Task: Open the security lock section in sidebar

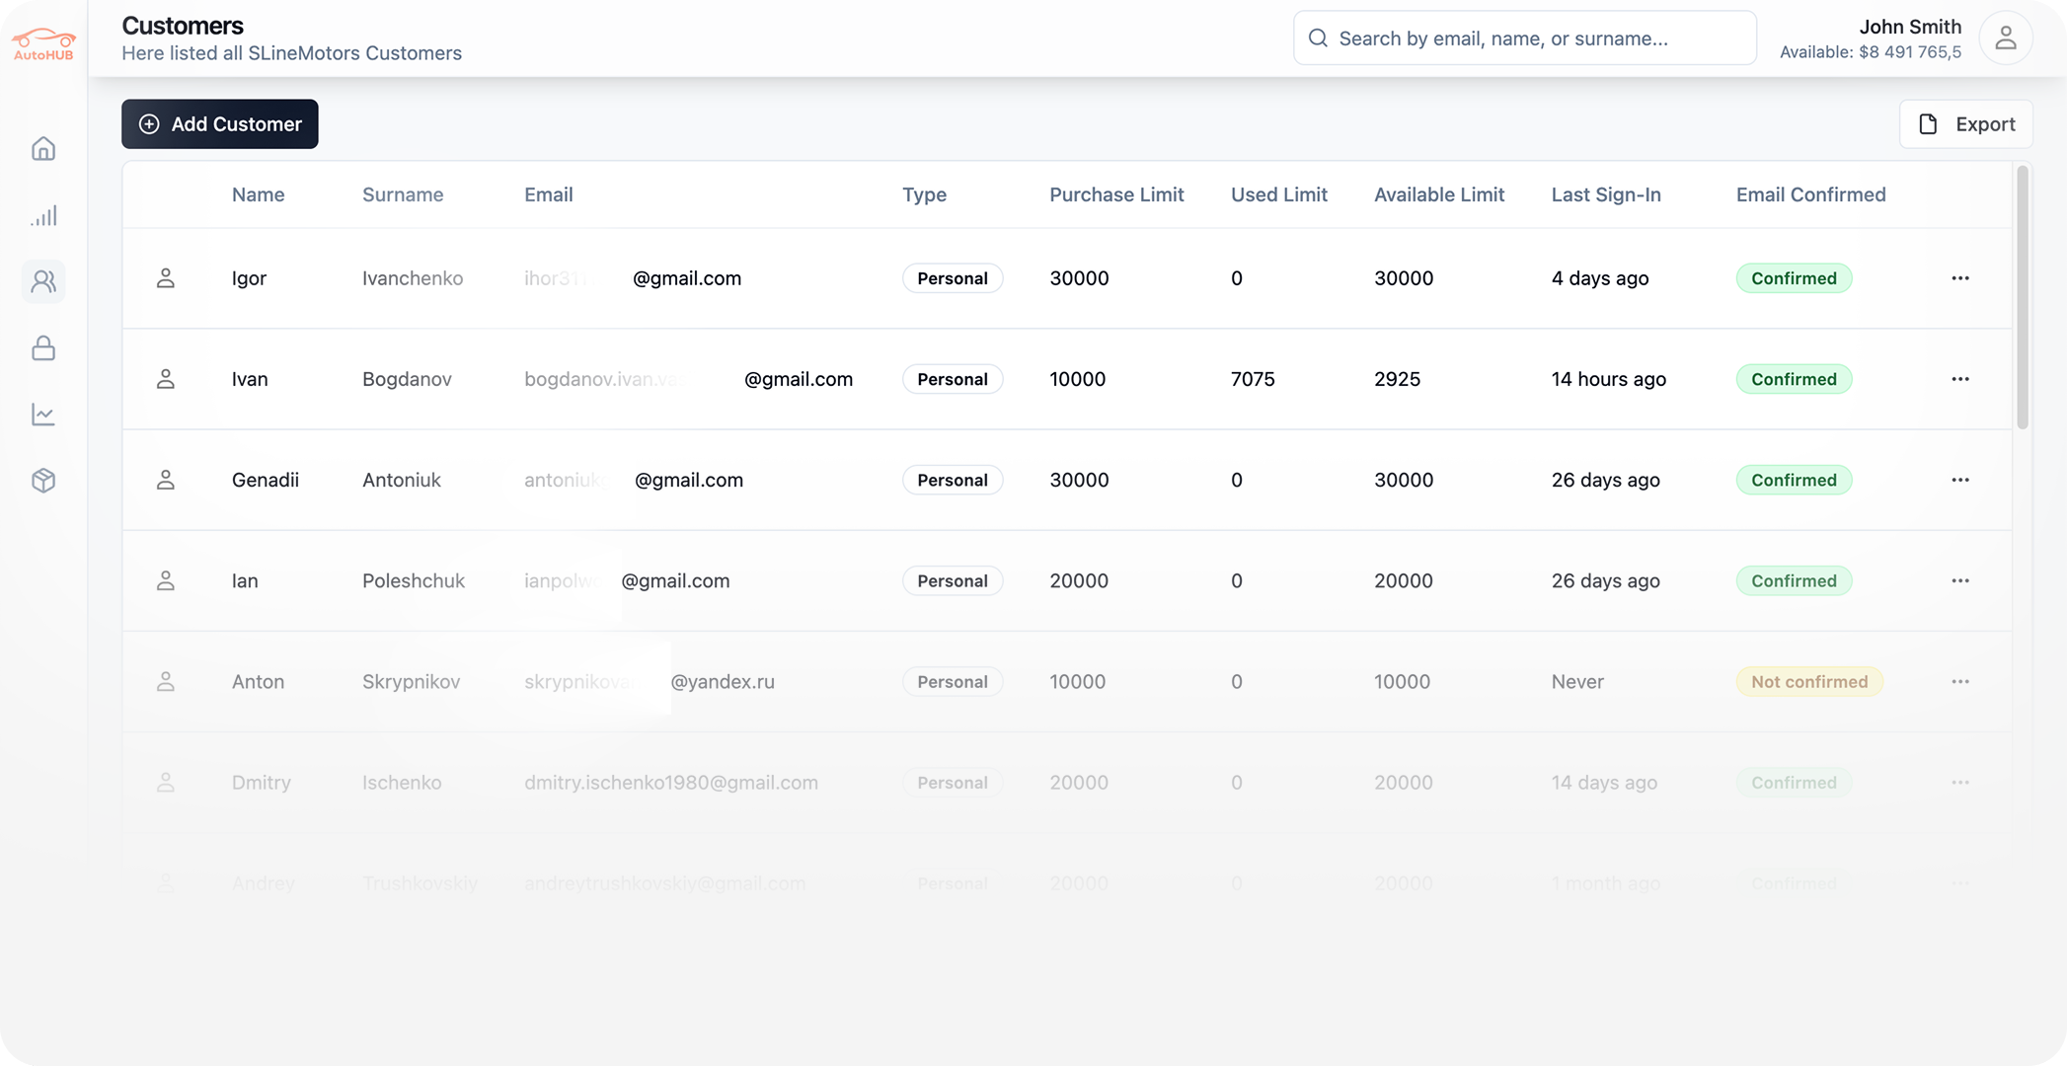Action: (x=43, y=348)
